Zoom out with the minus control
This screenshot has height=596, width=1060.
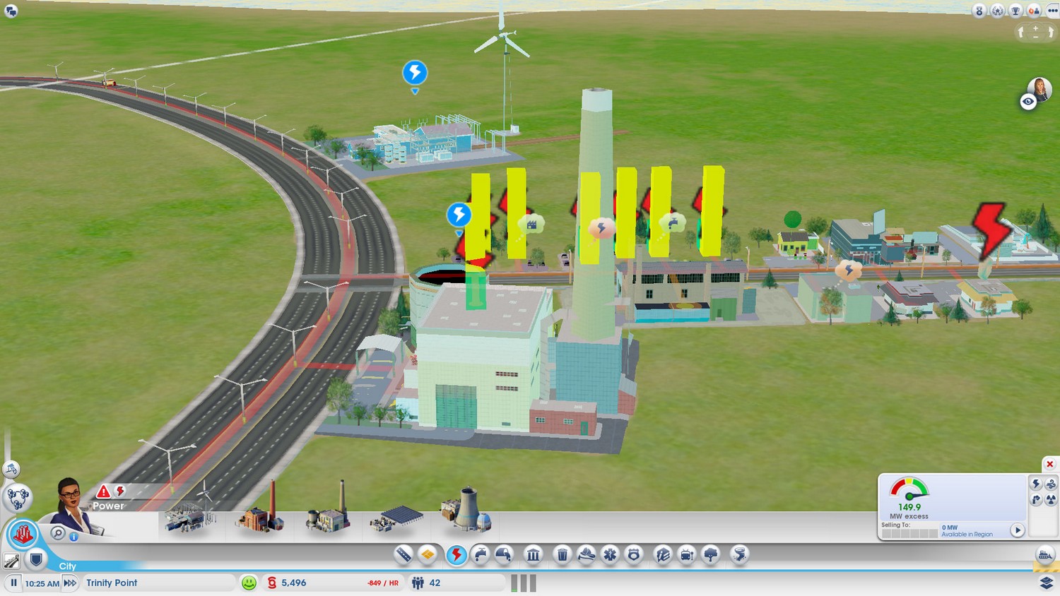click(x=1036, y=36)
